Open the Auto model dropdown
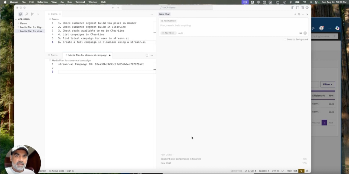This screenshot has width=349, height=174. 181,33
